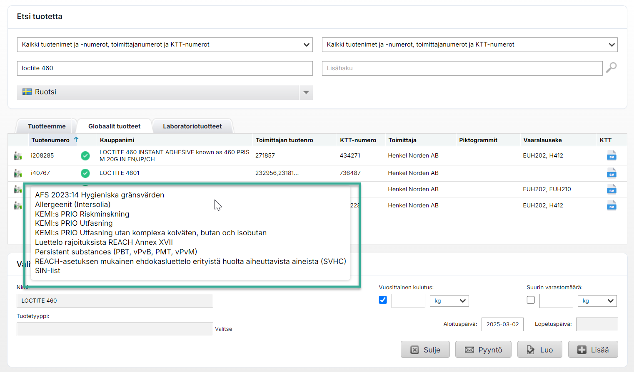Click LOCTITE 460 INSTANT ADHESIVE trade name
The height and width of the screenshot is (372, 634).
175,155
